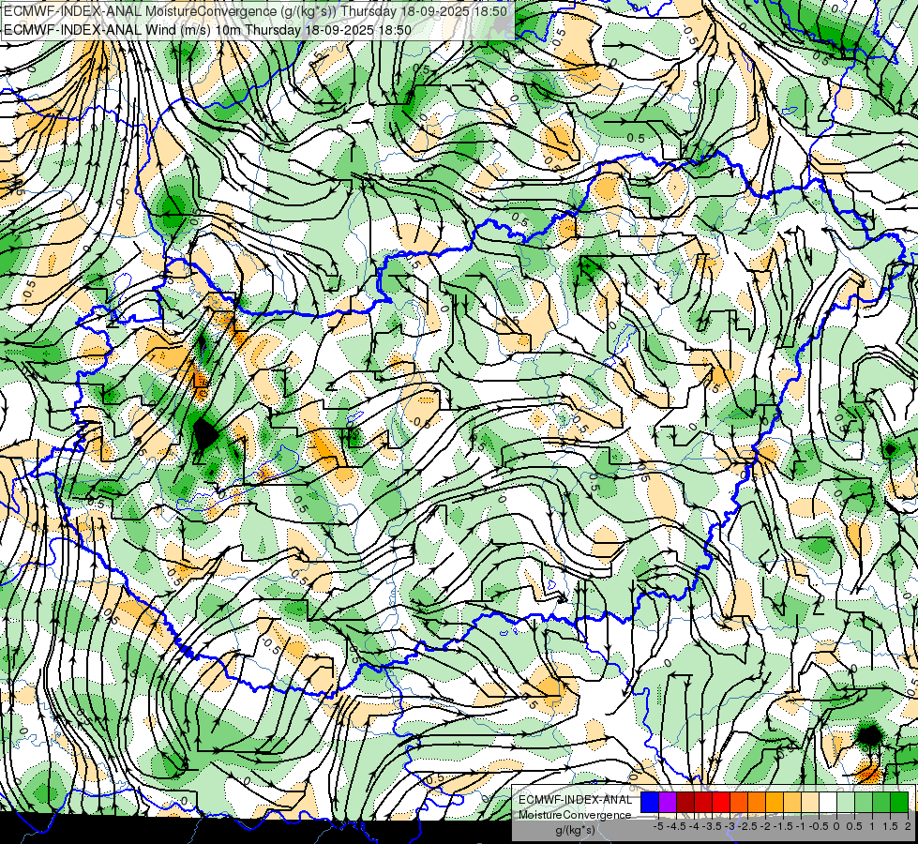Pick the dark red legend swatch at -4
Screen dimensions: 918x844
(x=685, y=802)
